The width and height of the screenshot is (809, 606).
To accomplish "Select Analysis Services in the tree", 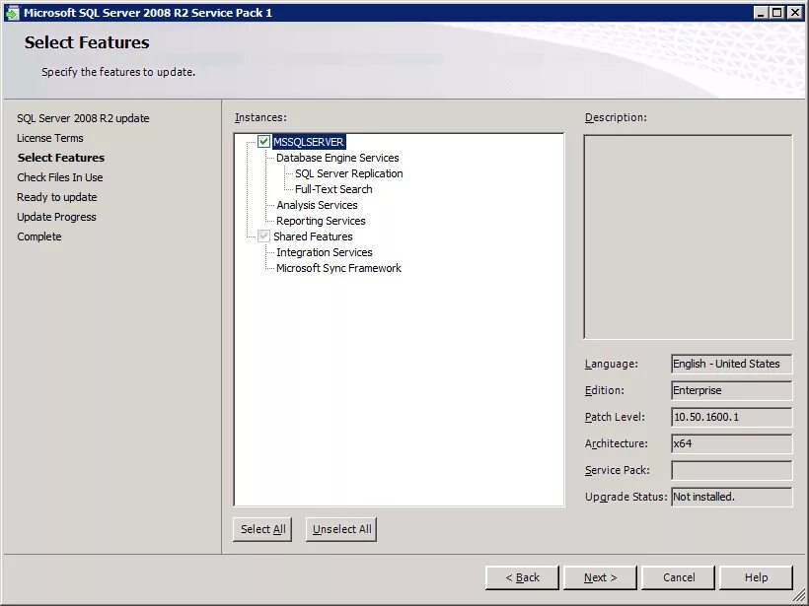I will tap(317, 205).
